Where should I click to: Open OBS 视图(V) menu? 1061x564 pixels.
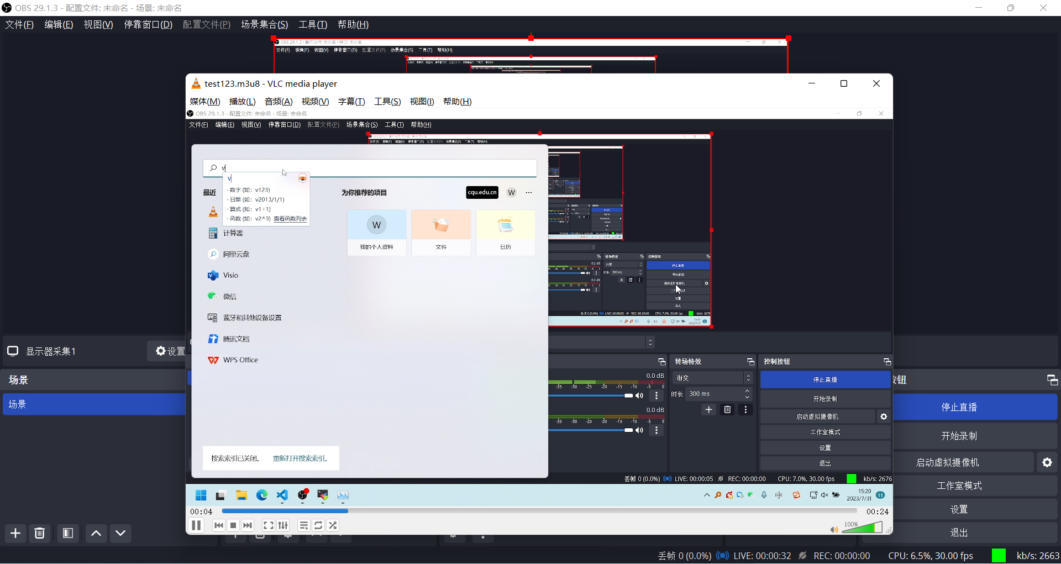[x=98, y=24]
